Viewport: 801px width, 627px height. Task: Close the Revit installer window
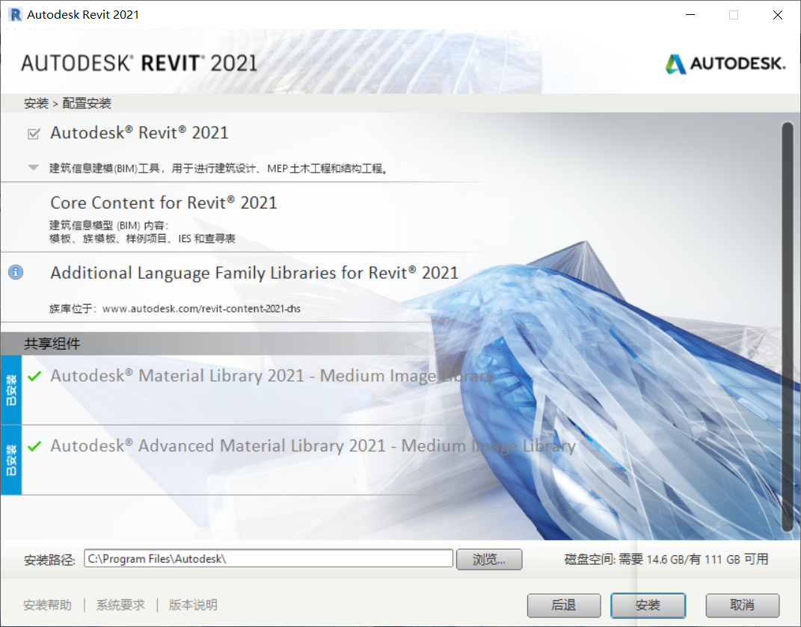click(x=778, y=15)
